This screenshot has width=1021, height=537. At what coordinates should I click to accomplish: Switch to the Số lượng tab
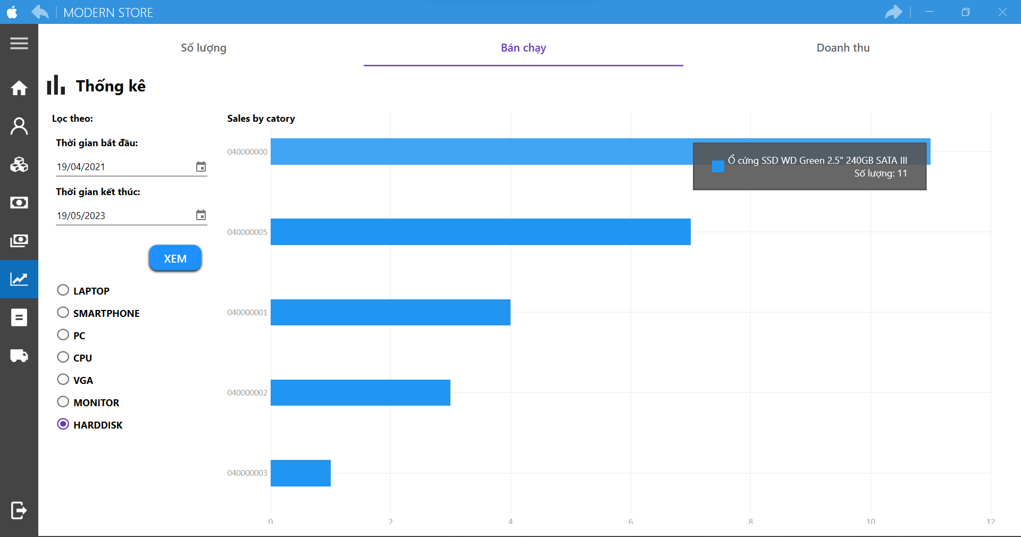tap(203, 48)
